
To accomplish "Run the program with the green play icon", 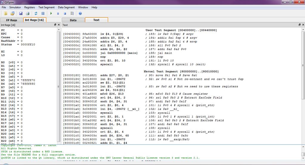I will 51,13.
